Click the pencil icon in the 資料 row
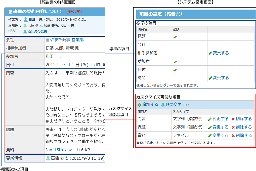The image size is (256, 171). click(210, 136)
